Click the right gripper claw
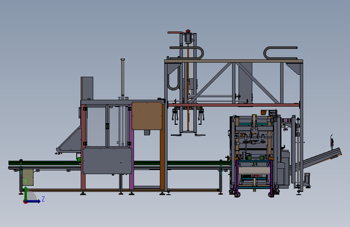Image resolution: width=350 pixels, height=227 pixels. pyautogui.click(x=201, y=116)
